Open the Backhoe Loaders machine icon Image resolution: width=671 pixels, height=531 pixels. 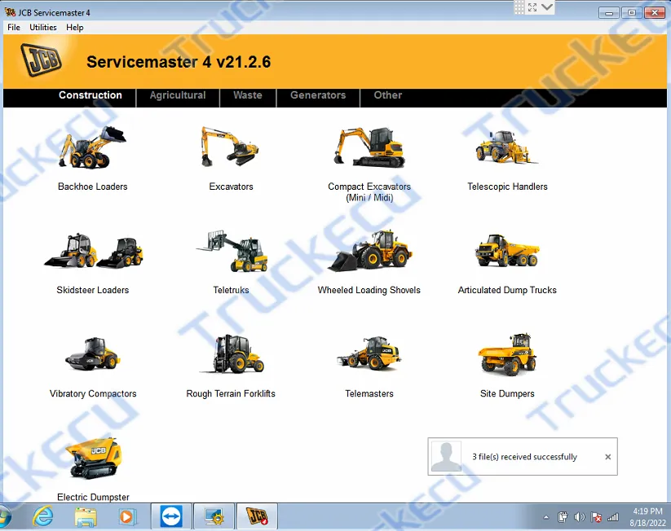[92, 147]
